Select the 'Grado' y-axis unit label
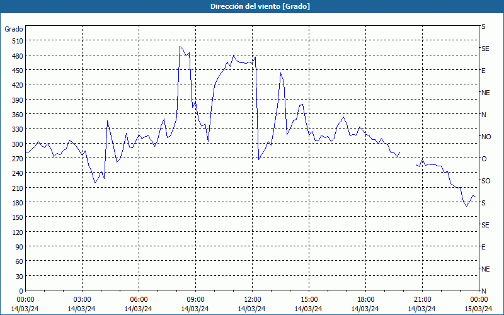This screenshot has width=504, height=315. pyautogui.click(x=14, y=29)
